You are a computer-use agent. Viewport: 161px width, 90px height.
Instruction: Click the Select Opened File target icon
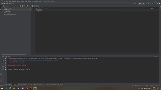(20, 6)
